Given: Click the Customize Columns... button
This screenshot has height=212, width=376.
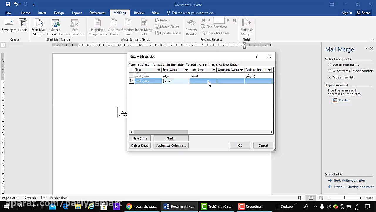Looking at the screenshot, I should (x=171, y=145).
